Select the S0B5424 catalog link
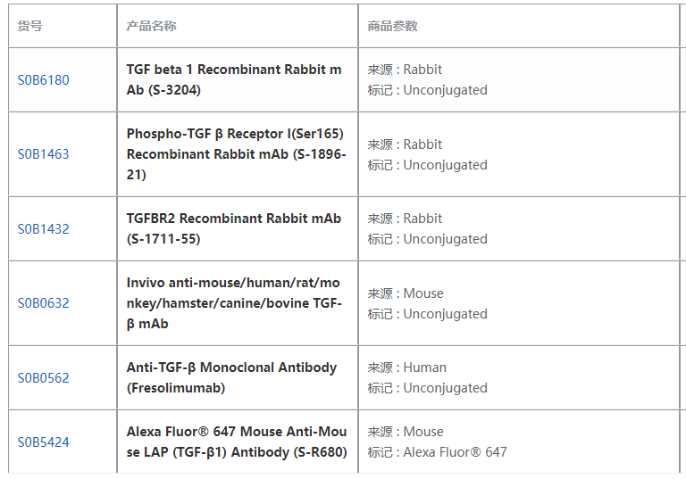 [43, 442]
